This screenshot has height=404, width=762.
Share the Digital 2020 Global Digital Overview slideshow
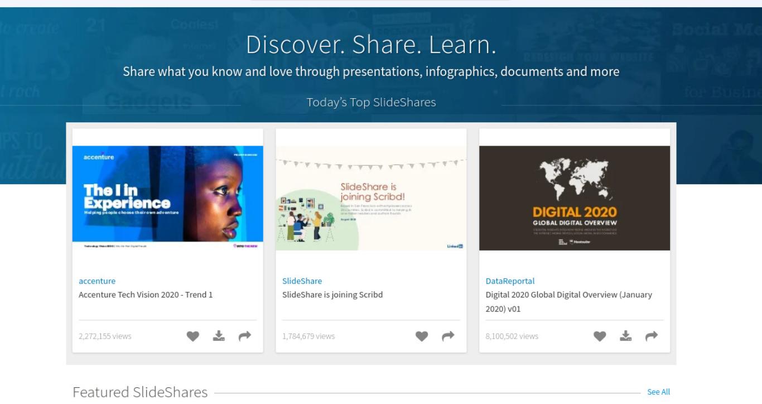tap(652, 336)
